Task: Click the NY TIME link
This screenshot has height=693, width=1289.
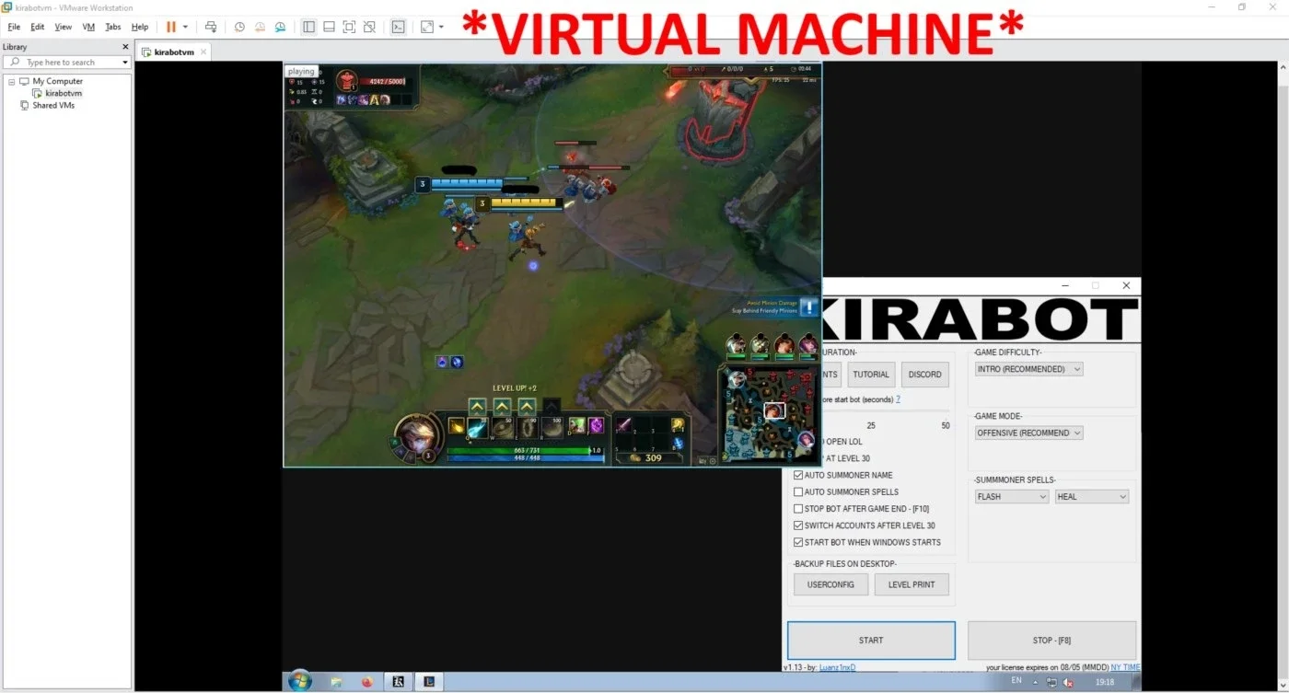Action: click(x=1125, y=667)
